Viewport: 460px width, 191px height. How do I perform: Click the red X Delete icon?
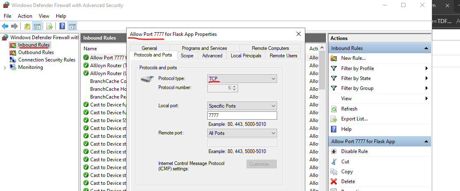point(334,182)
